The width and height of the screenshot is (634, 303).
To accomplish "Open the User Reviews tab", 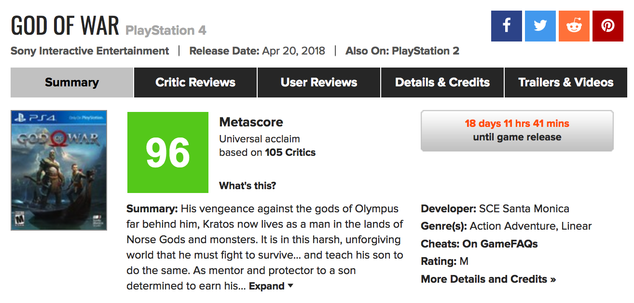I will 319,83.
